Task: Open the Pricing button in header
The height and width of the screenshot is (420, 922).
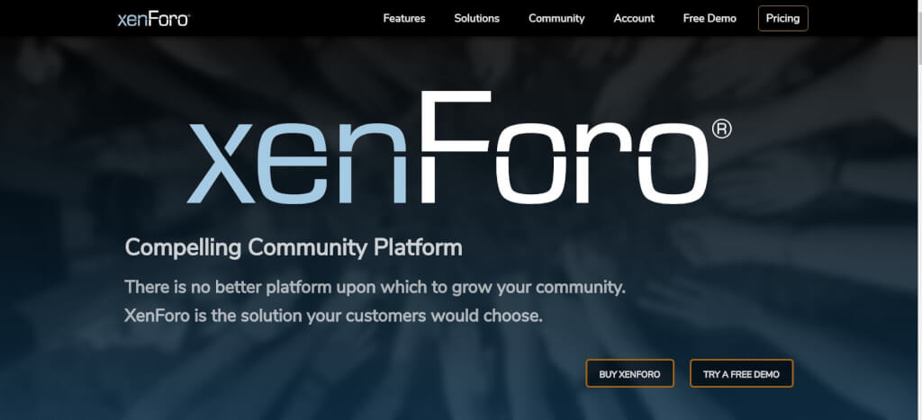Action: [782, 18]
